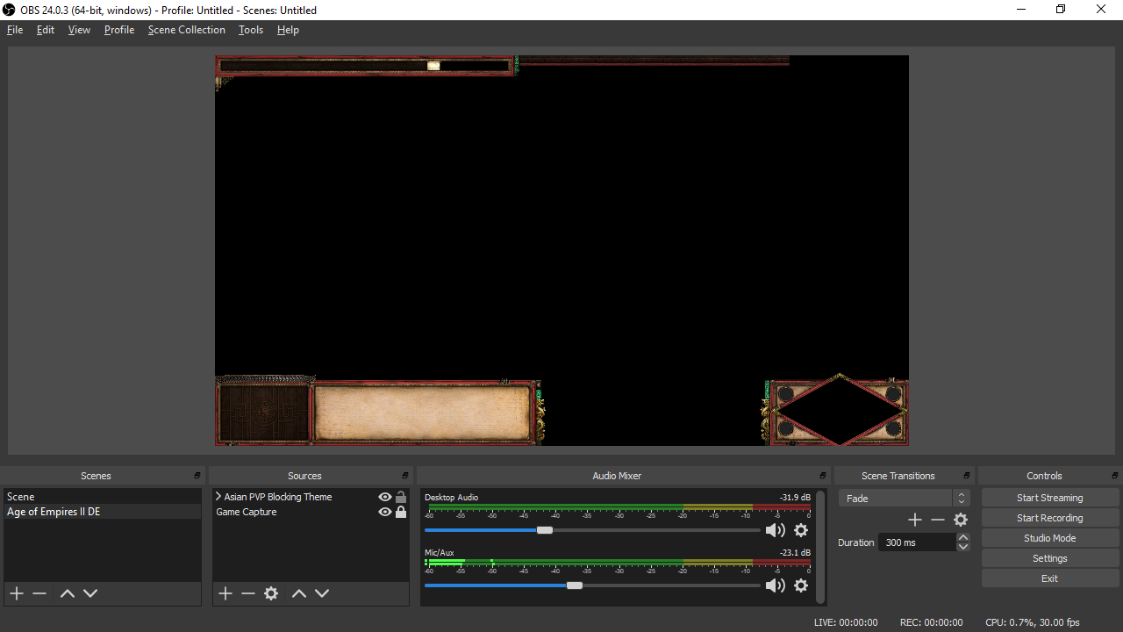This screenshot has height=632, width=1123.
Task: Add a new source with plus icon
Action: pyautogui.click(x=225, y=593)
